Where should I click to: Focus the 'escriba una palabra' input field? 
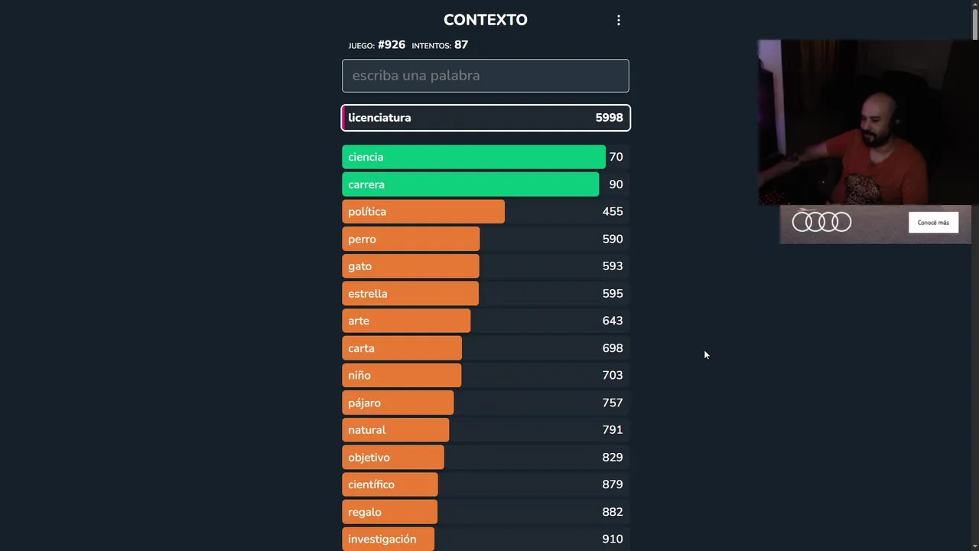[x=485, y=76]
